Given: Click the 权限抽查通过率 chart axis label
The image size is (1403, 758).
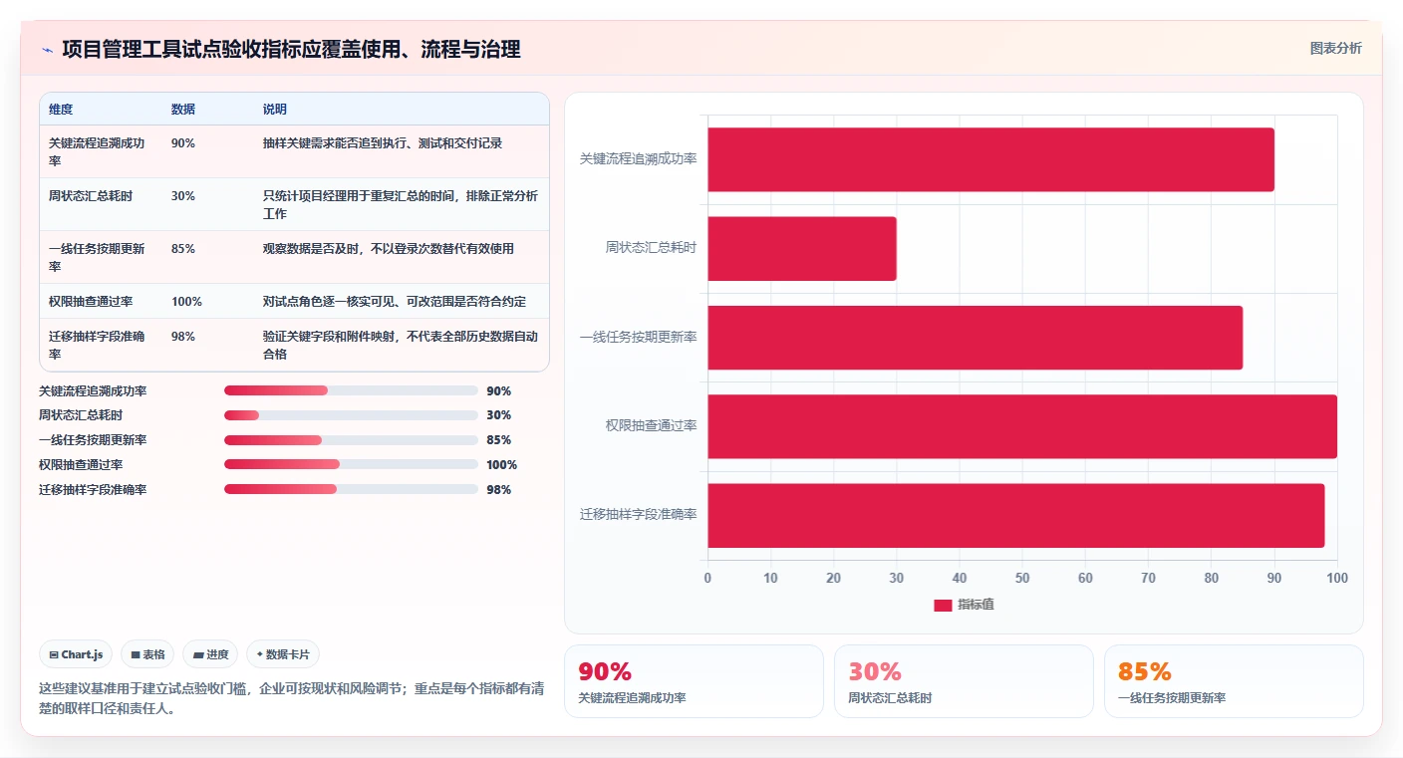Looking at the screenshot, I should click(x=652, y=426).
